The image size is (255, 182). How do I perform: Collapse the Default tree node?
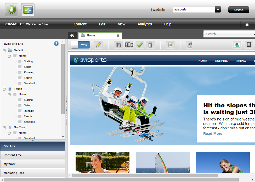point(4,51)
